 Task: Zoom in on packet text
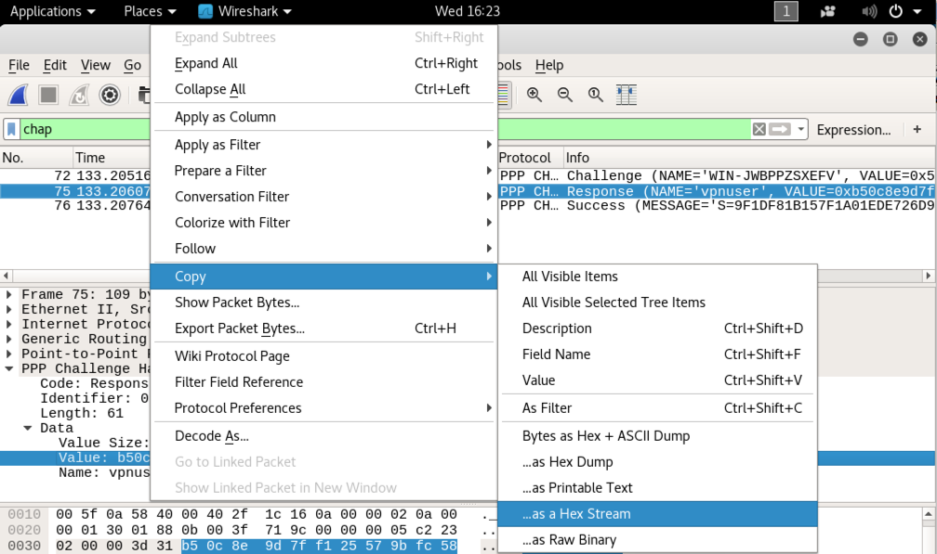tap(534, 95)
